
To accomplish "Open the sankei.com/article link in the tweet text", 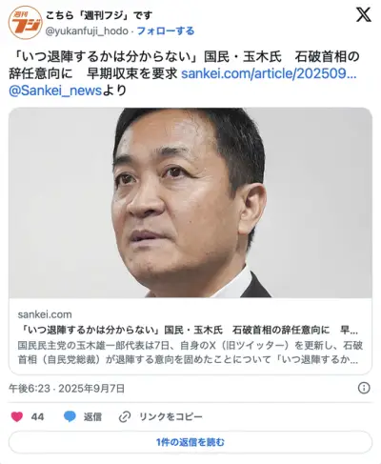I will (x=269, y=73).
